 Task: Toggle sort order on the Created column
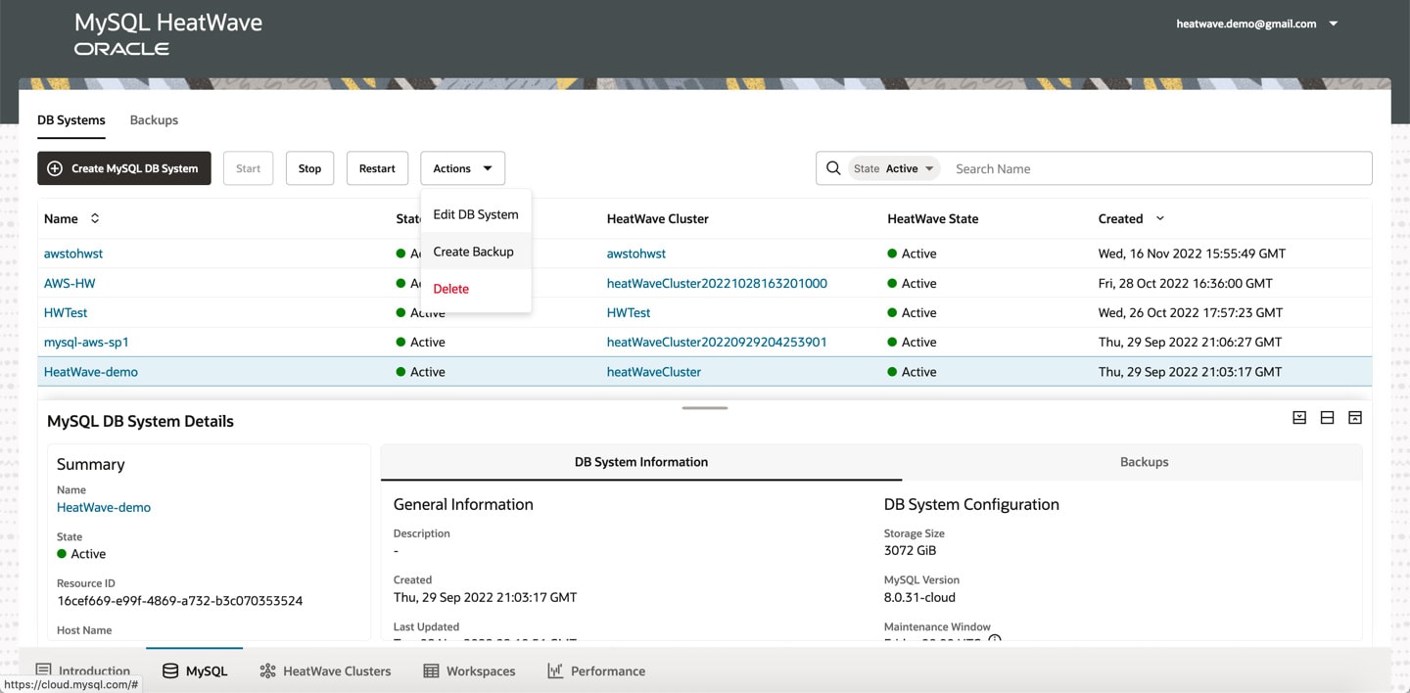pyautogui.click(x=1160, y=218)
